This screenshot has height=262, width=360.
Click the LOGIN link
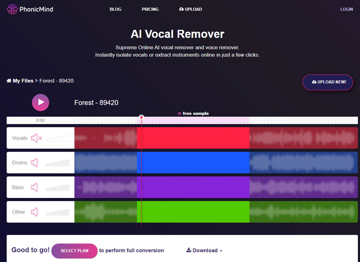(347, 9)
